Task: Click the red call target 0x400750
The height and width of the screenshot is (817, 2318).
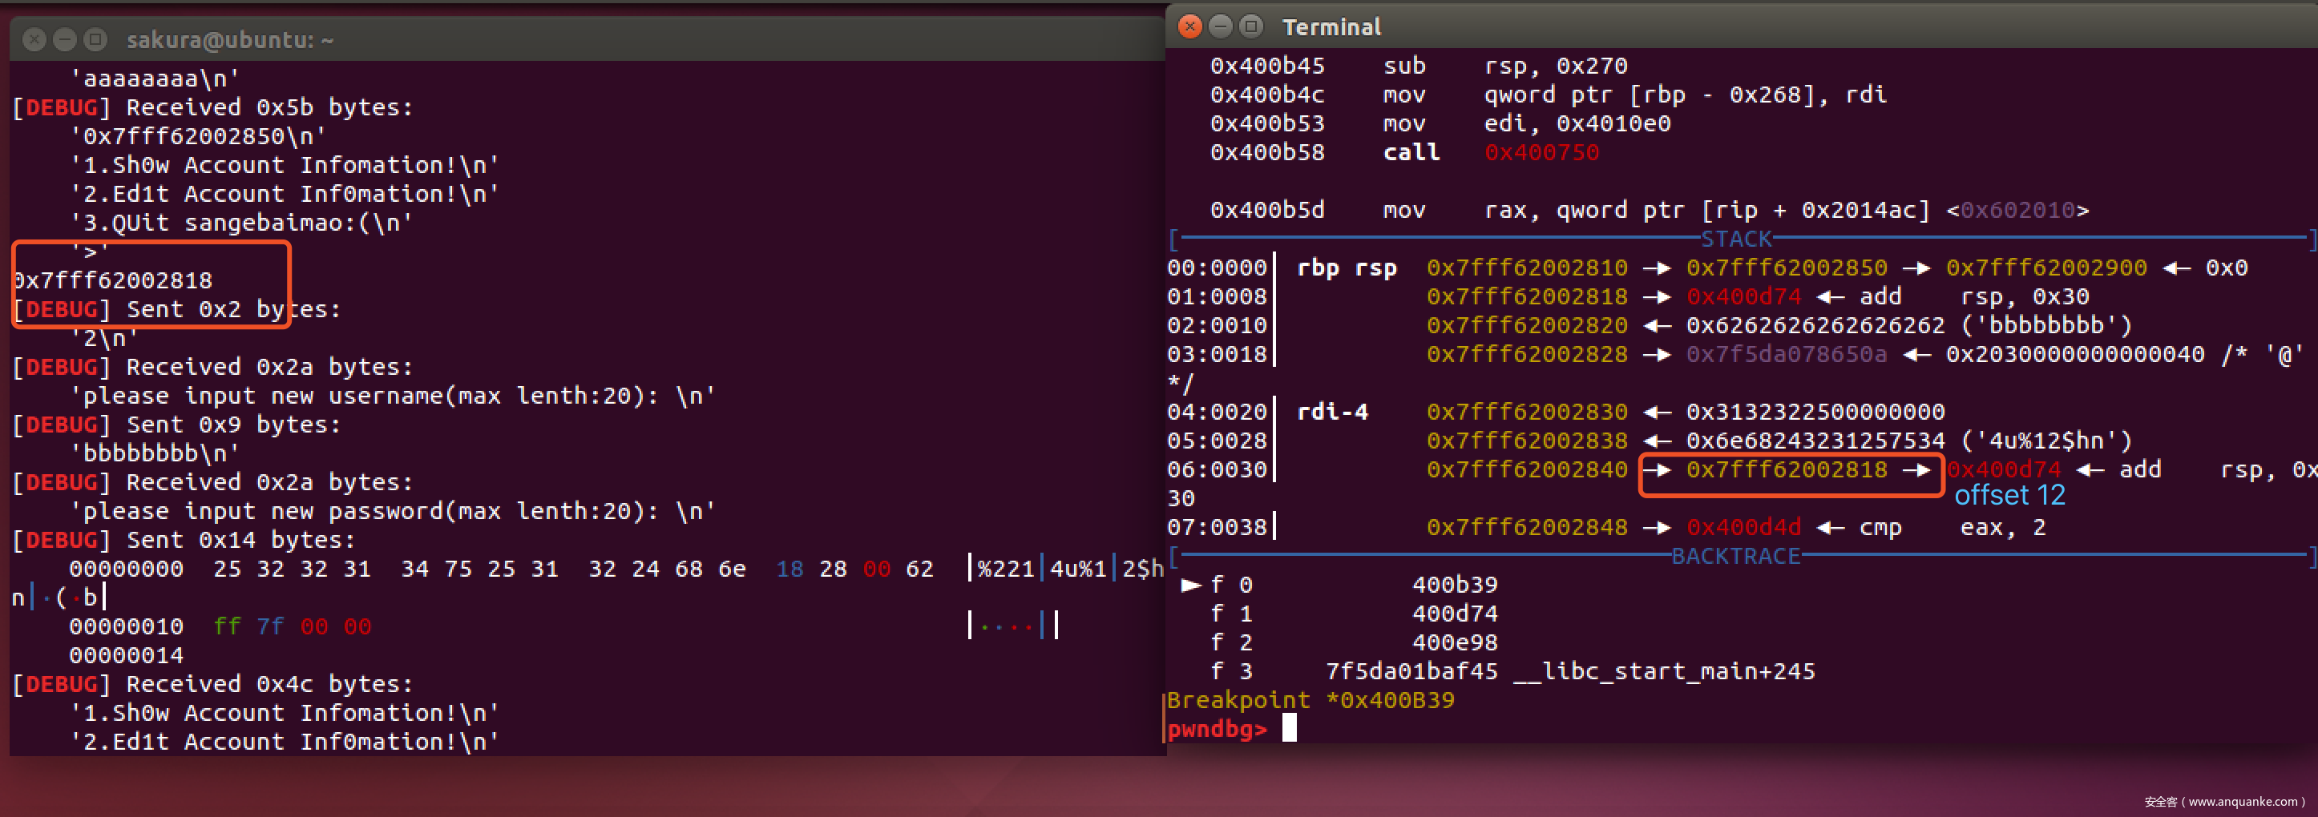Action: pyautogui.click(x=1541, y=153)
